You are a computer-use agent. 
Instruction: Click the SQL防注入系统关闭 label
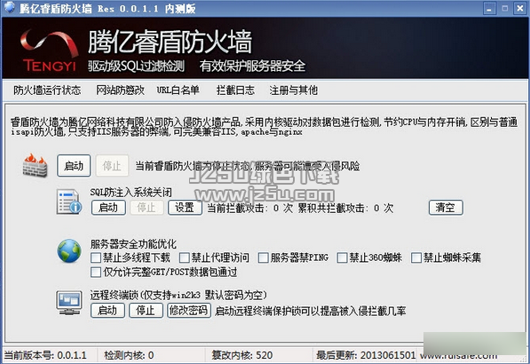point(131,193)
